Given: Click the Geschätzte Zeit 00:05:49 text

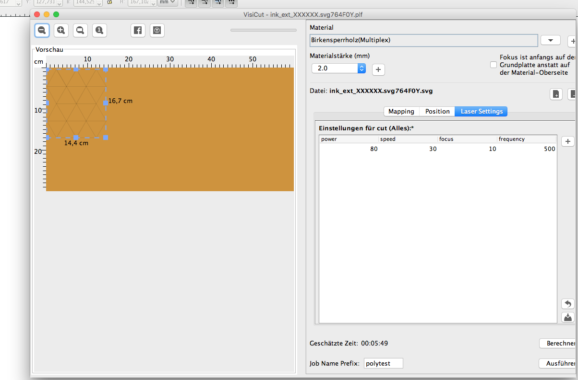Looking at the screenshot, I should (349, 344).
